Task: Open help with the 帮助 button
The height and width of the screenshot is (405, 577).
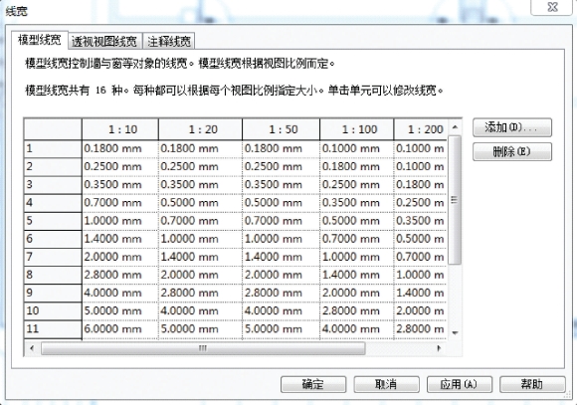Action: point(532,384)
